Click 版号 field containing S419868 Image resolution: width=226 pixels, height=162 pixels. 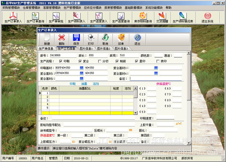click(x=63, y=56)
